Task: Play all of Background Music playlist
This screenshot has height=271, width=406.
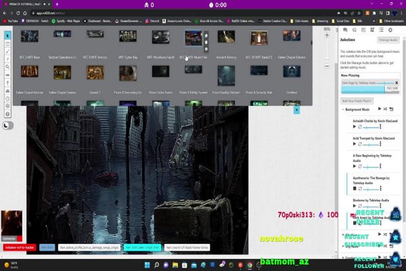Action: tap(380, 109)
